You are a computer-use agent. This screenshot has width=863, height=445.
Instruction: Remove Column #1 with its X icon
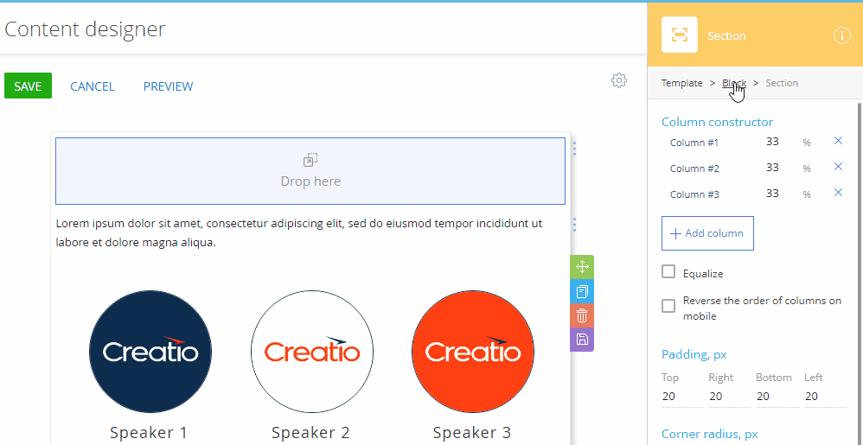pyautogui.click(x=838, y=141)
